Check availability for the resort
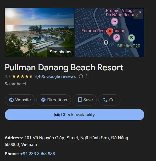Viewport: 156px width, 161px height. point(75,115)
